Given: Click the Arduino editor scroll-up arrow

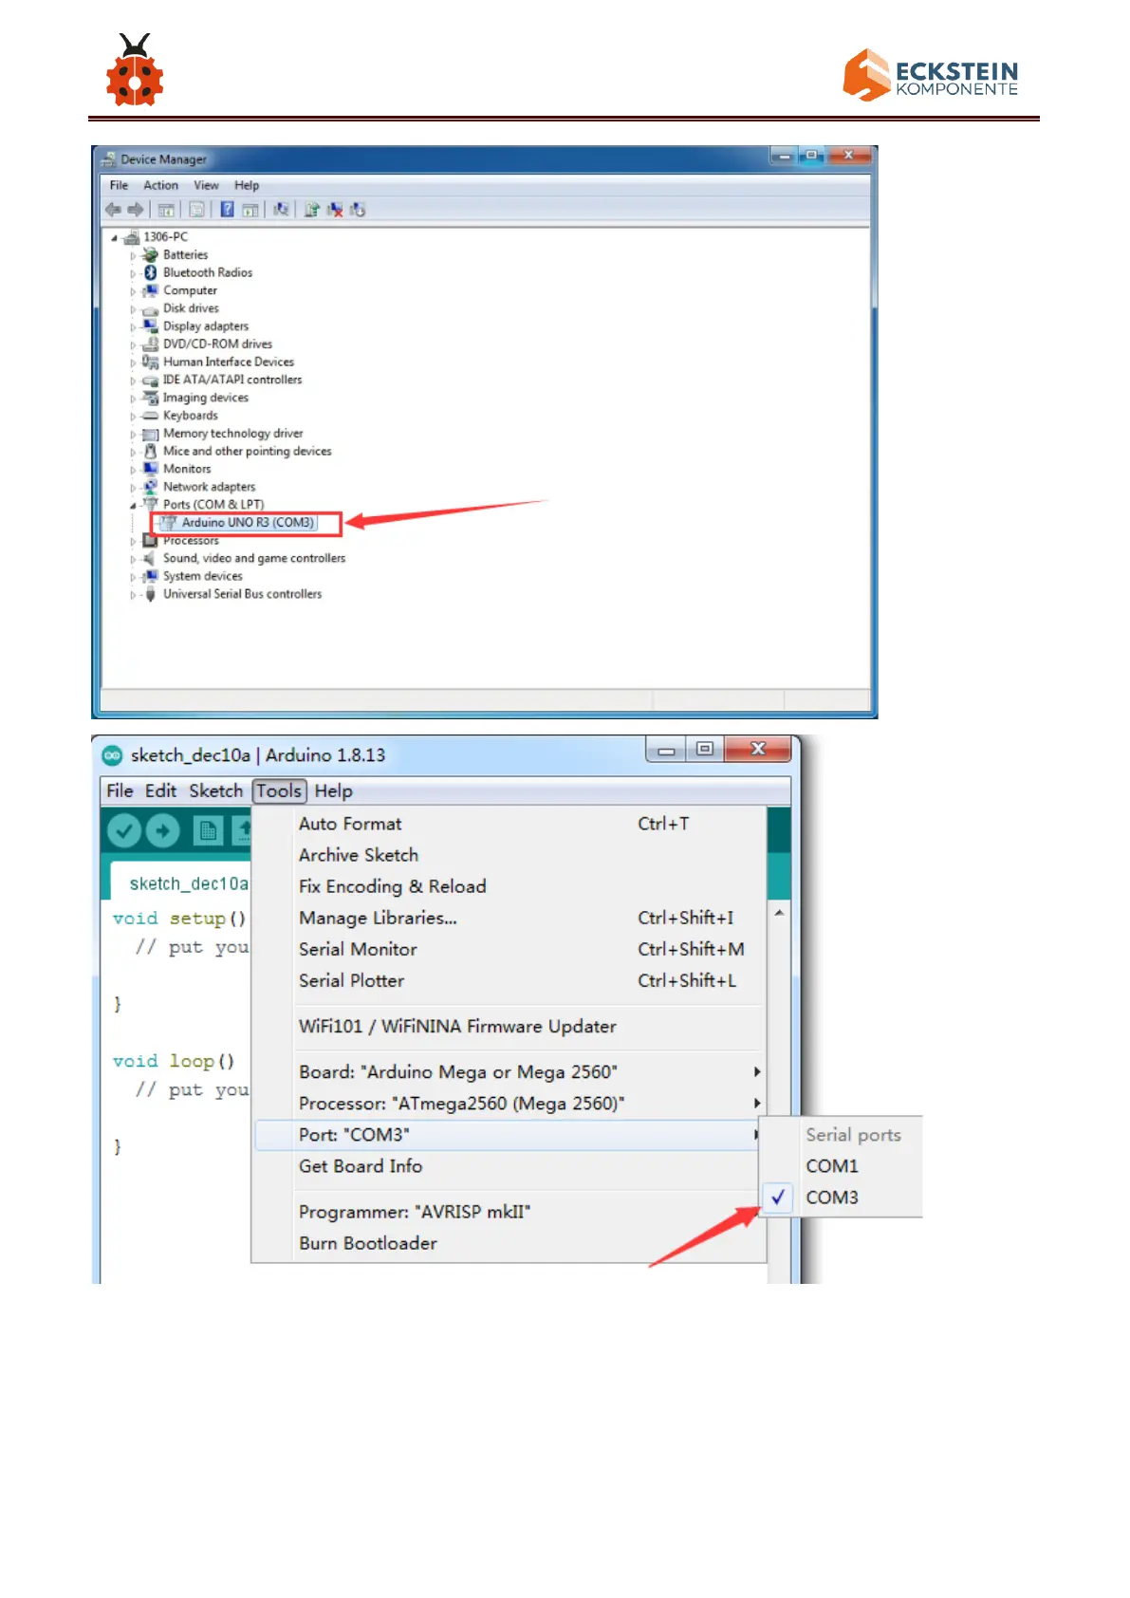Looking at the screenshot, I should tap(779, 913).
